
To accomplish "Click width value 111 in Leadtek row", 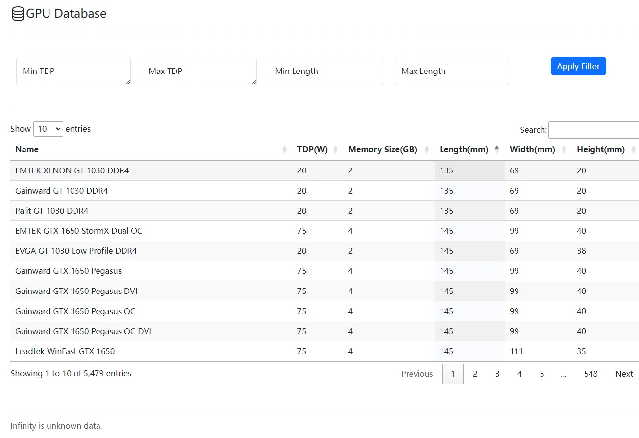I will (516, 351).
